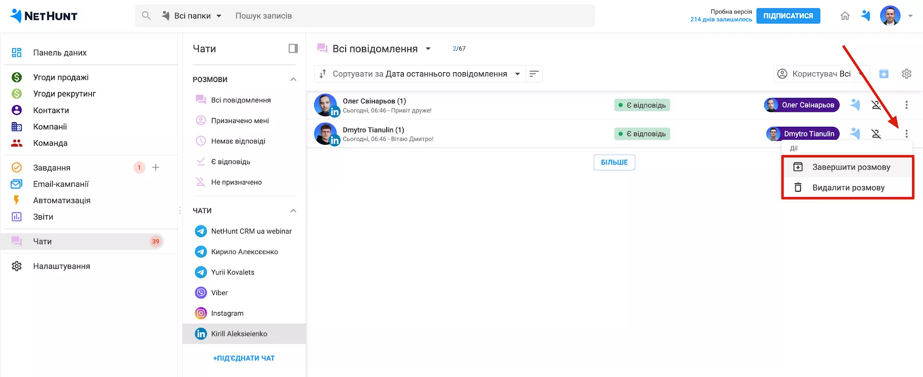
Task: Click Є відповідь status on Dmytro row
Action: [x=642, y=134]
